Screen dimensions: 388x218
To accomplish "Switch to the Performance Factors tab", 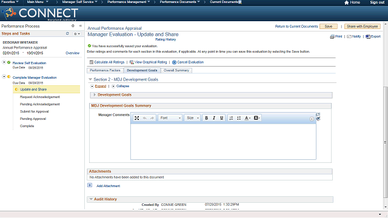I will click(105, 70).
